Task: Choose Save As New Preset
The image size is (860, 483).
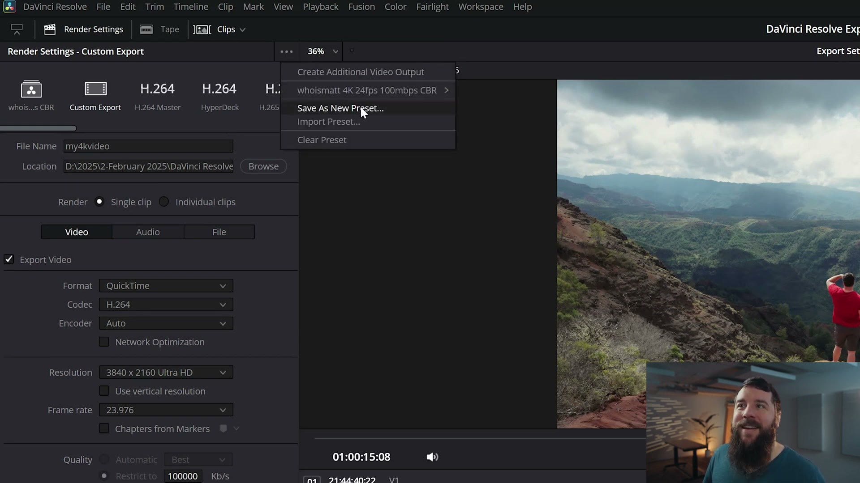Action: pyautogui.click(x=368, y=108)
